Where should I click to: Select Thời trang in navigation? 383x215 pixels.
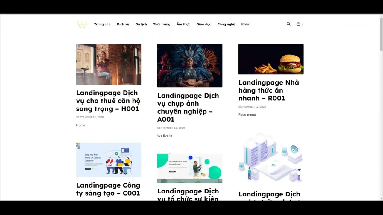(162, 24)
